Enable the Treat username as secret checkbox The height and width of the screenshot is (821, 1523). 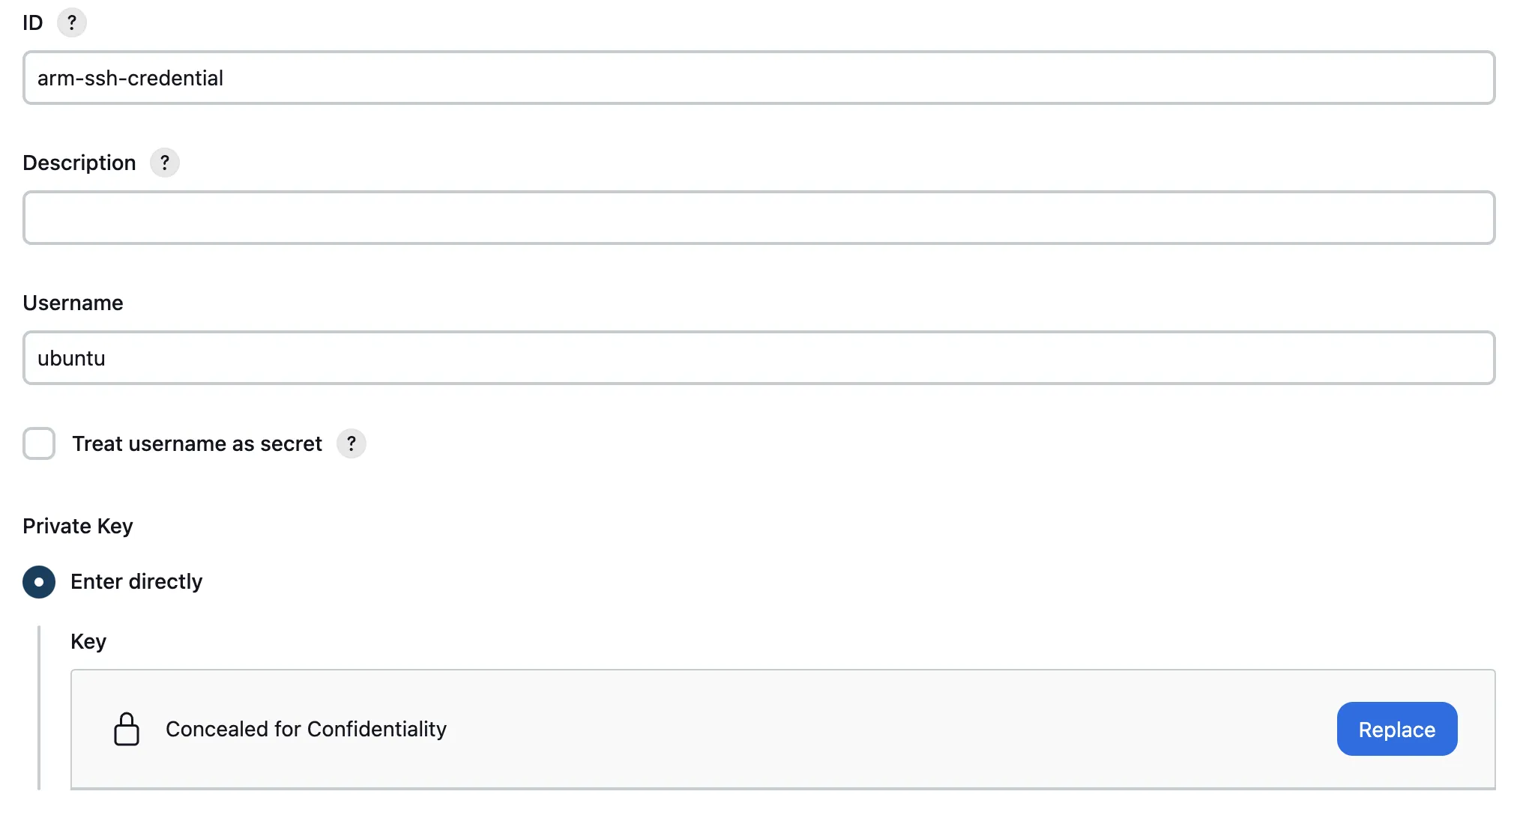(x=39, y=443)
